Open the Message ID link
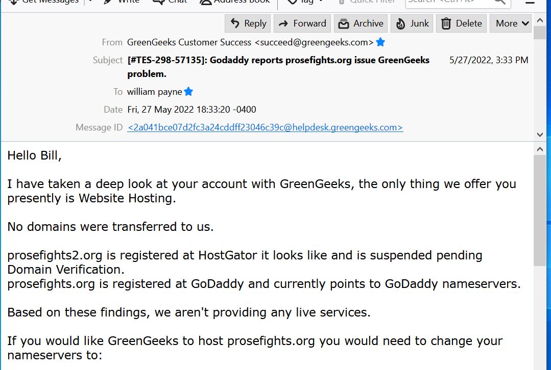The image size is (551, 370). (x=266, y=127)
